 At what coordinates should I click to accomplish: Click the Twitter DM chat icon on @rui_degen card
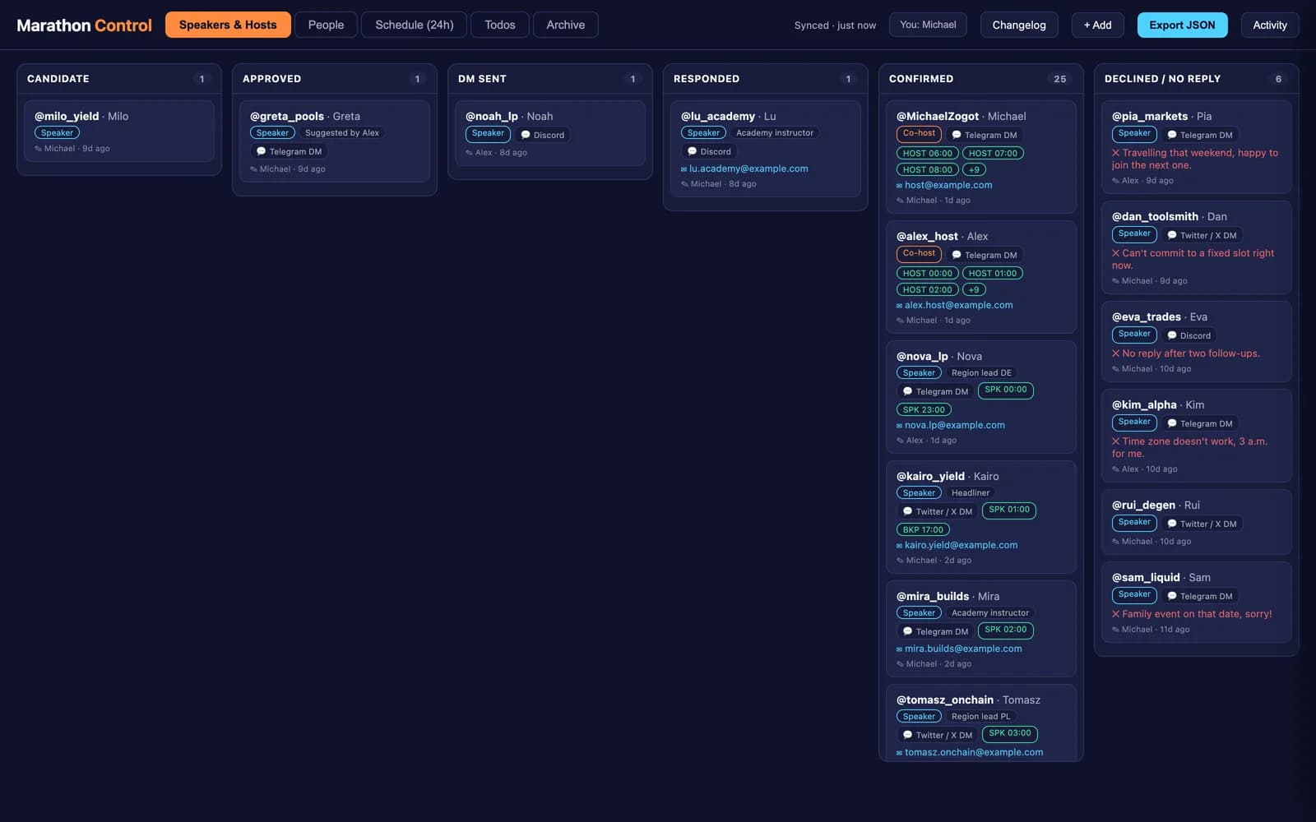coord(1172,524)
